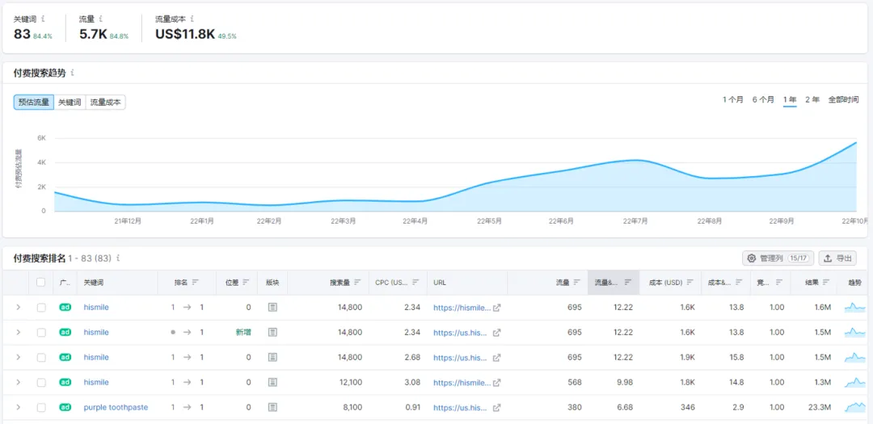Open external link icon in 1.6M results row
This screenshot has height=424, width=873.
(496, 307)
